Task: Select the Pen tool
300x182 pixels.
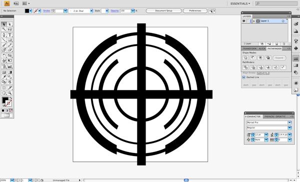Action: [x=4, y=35]
